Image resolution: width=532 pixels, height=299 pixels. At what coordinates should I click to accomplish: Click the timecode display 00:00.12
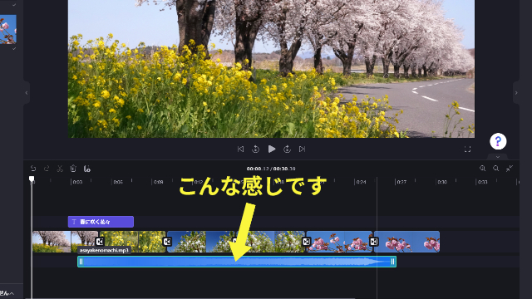(x=258, y=169)
